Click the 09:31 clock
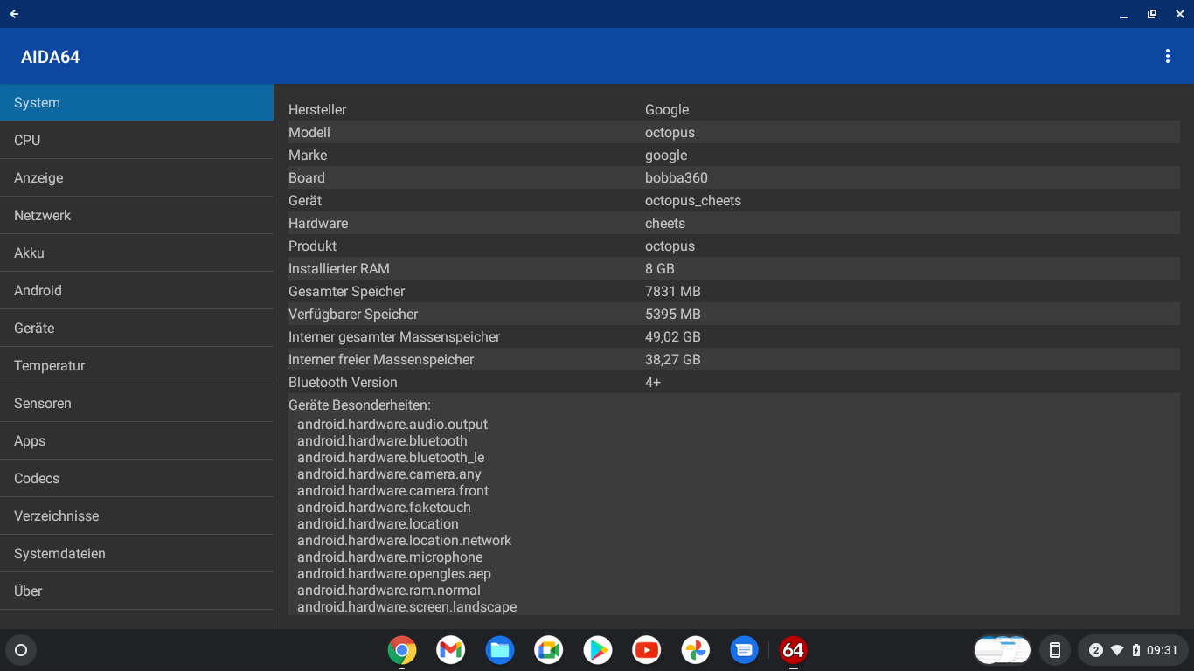Viewport: 1194px width, 671px height. (x=1163, y=650)
